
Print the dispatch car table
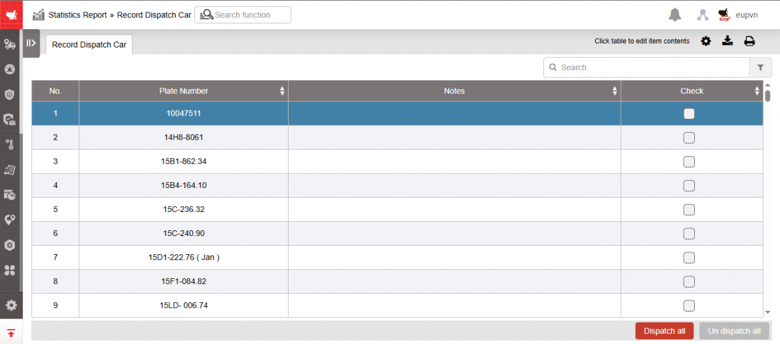[x=749, y=41]
